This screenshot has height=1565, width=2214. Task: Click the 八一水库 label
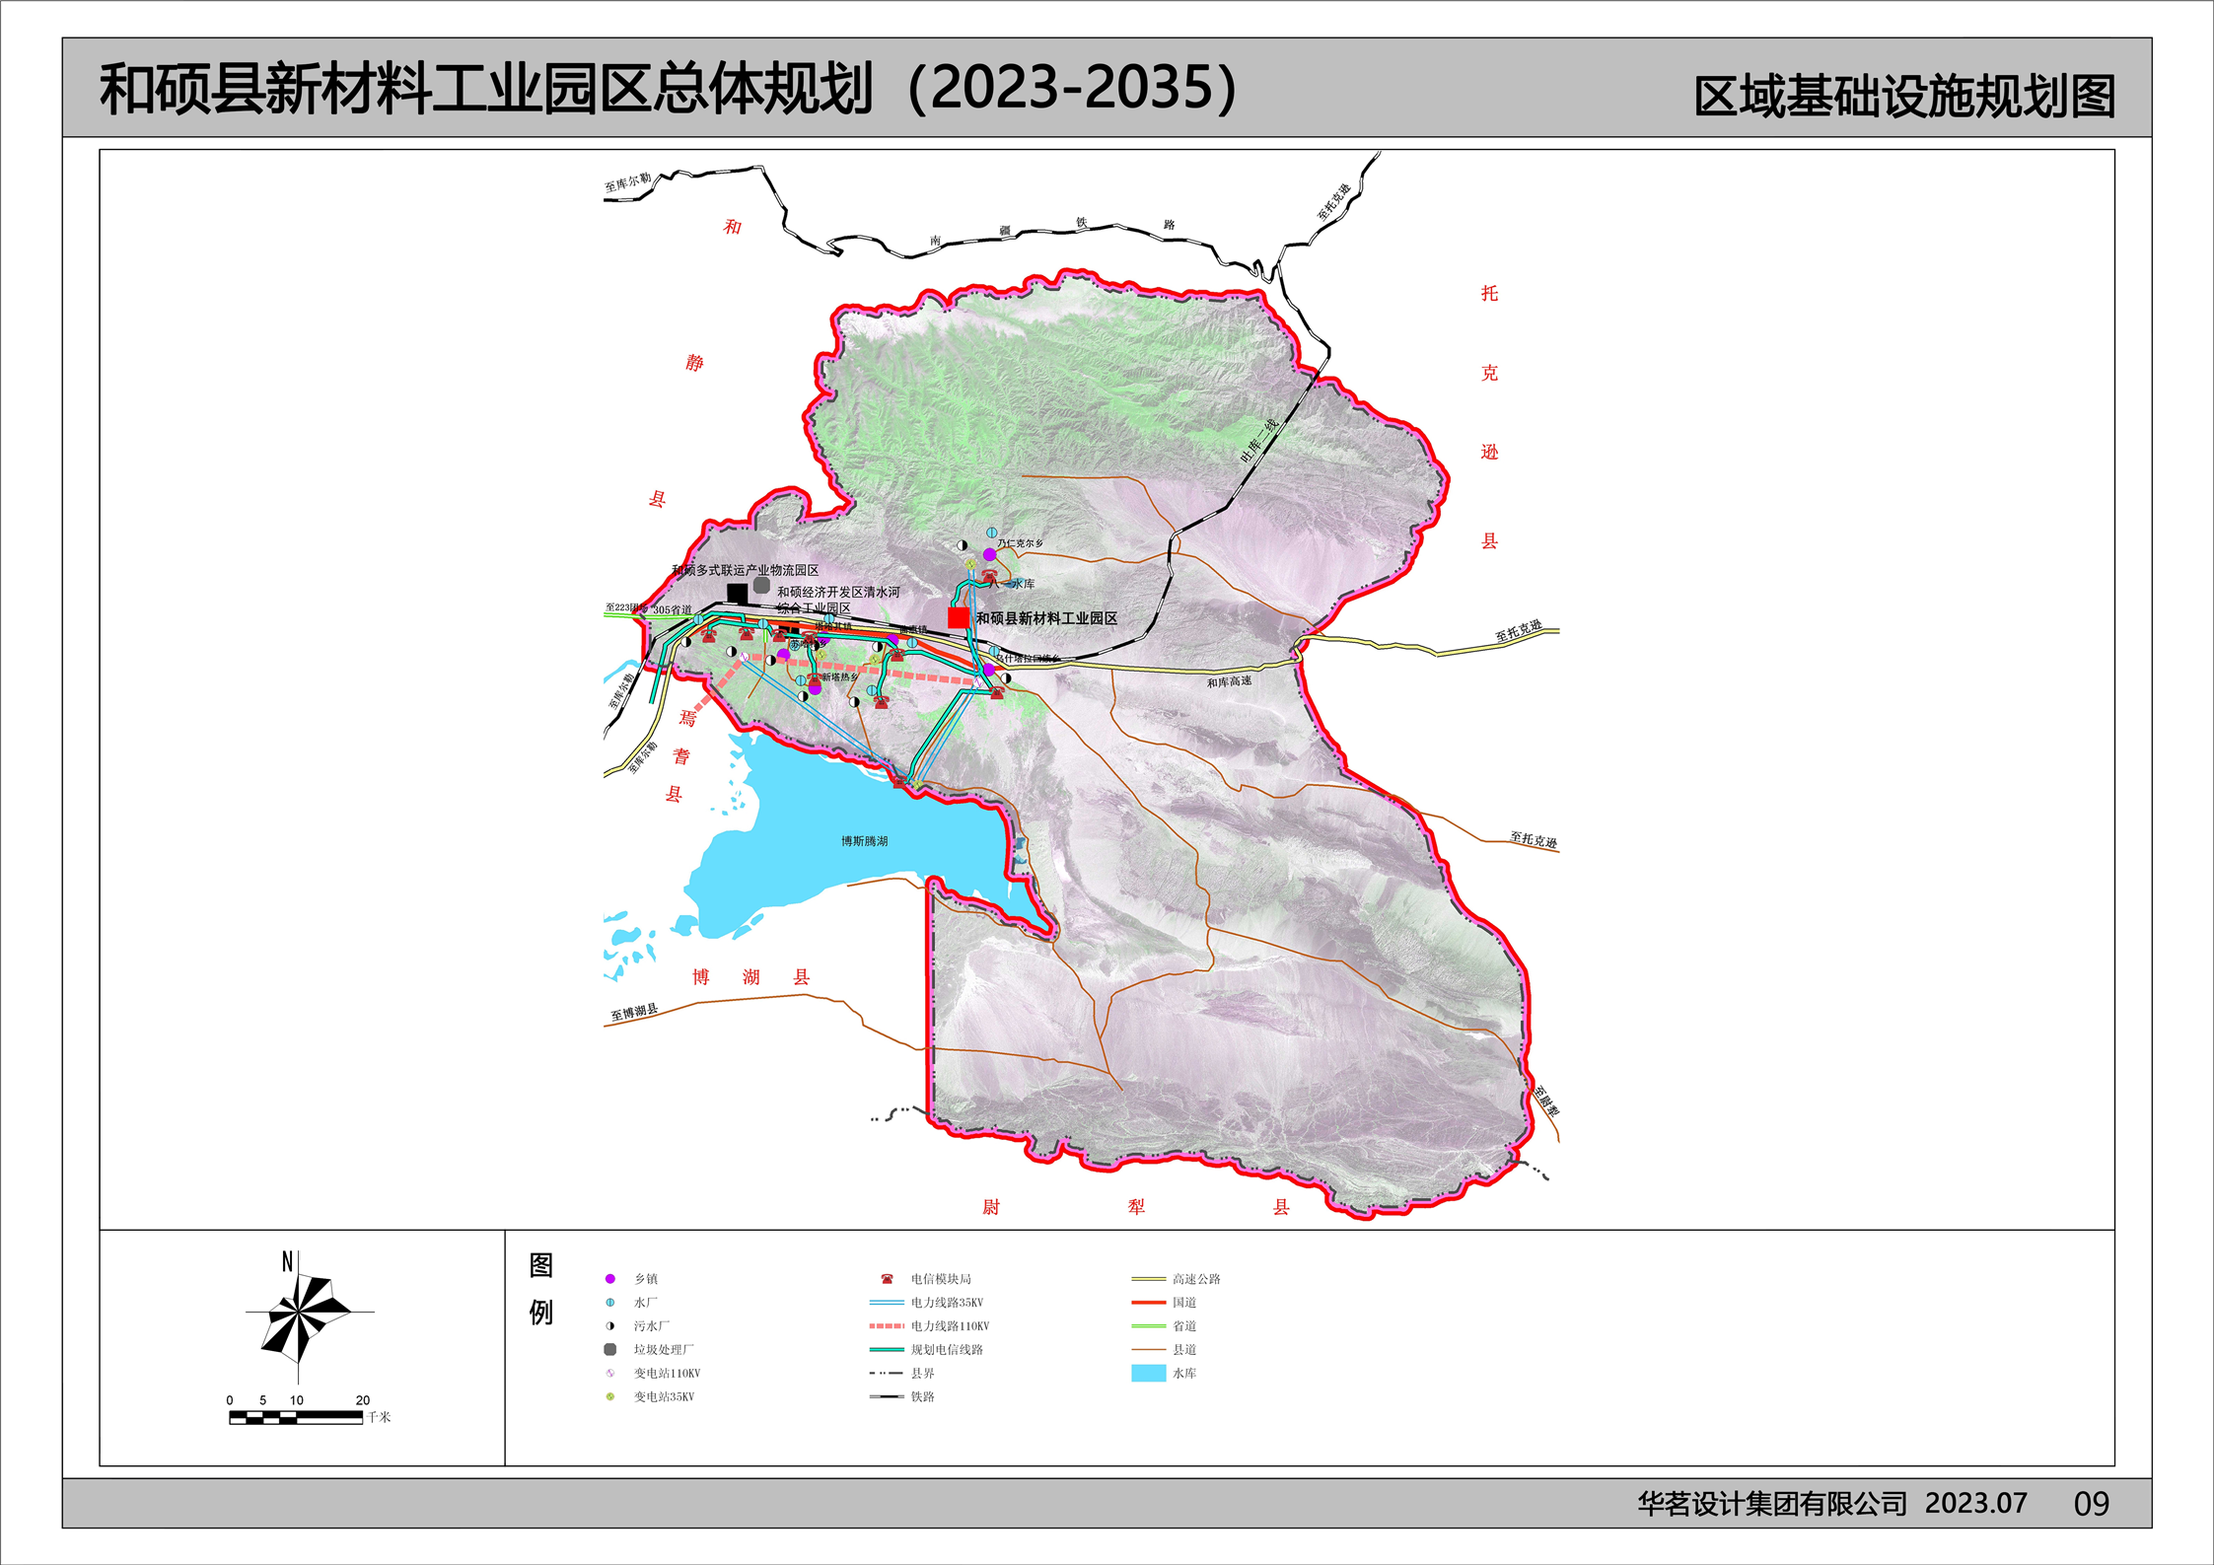coord(1014,584)
